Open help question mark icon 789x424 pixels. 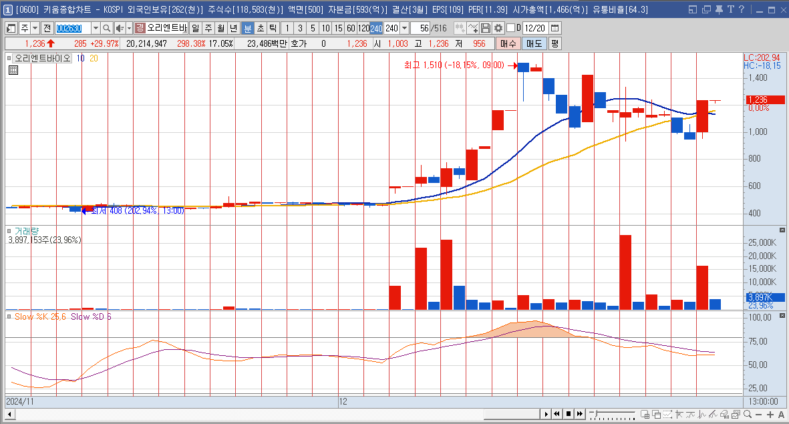coord(741,9)
